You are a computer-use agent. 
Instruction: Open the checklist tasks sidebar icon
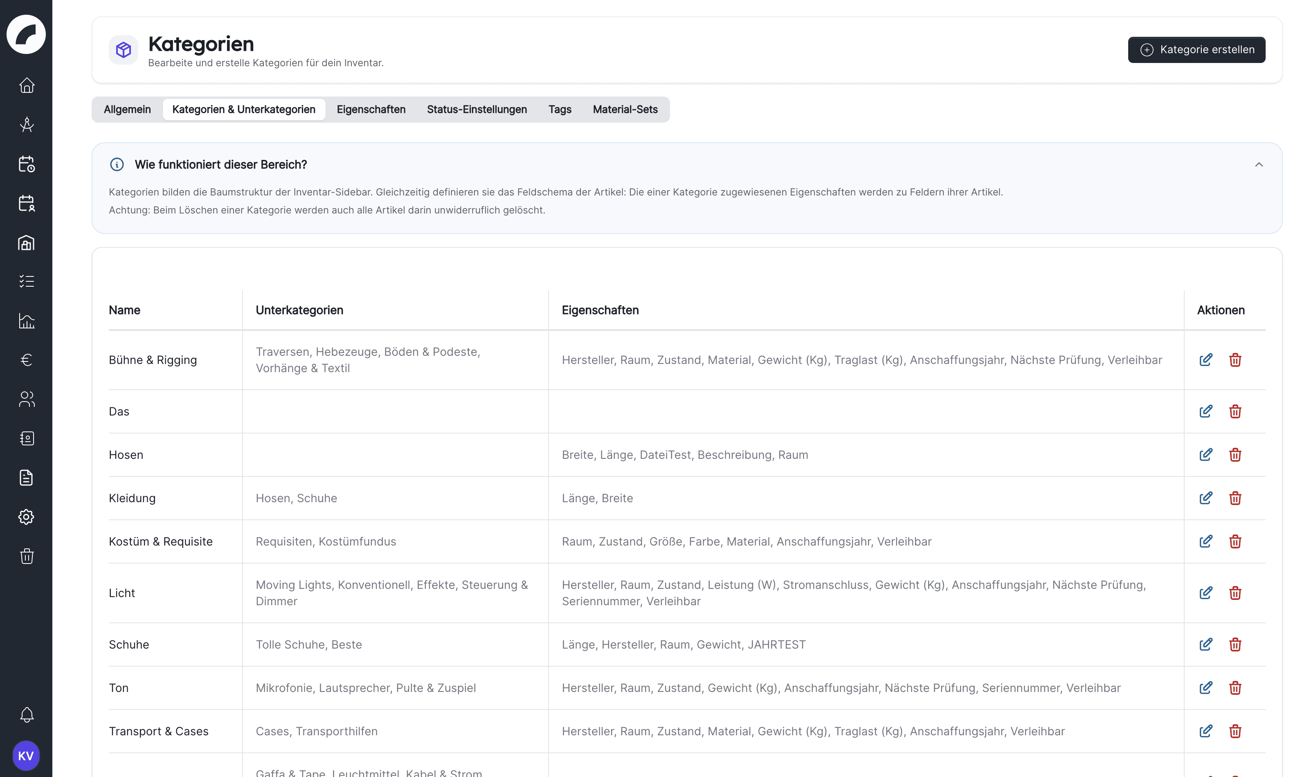[x=26, y=281]
